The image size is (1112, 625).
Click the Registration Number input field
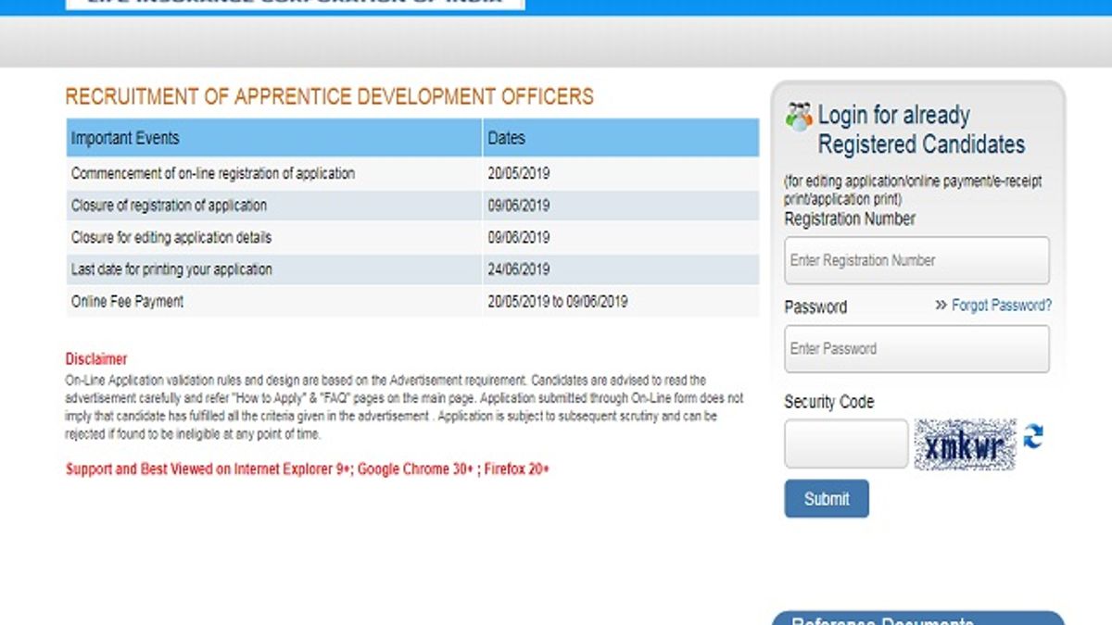click(916, 260)
